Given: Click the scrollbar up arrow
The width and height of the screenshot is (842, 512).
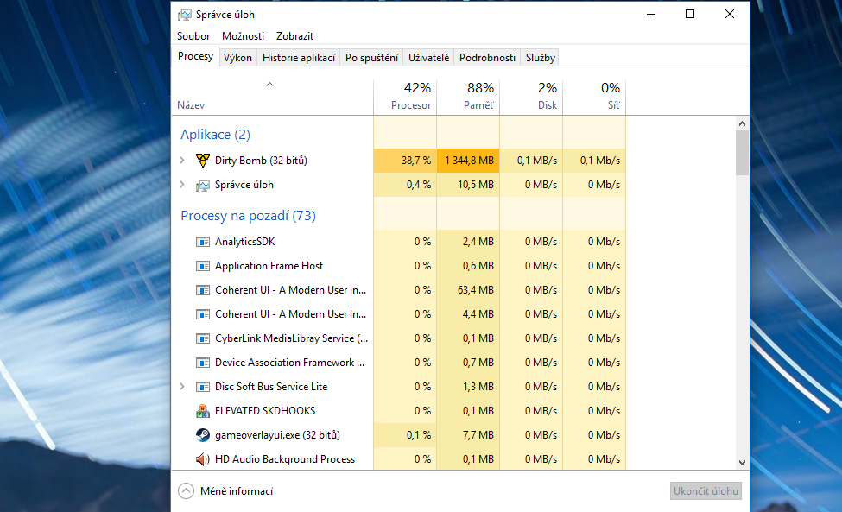Looking at the screenshot, I should (742, 123).
